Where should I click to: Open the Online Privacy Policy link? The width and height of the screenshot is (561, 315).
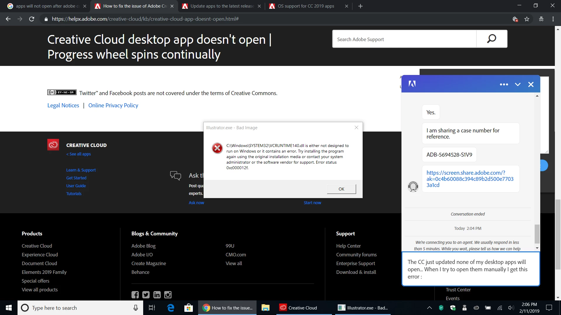tap(113, 105)
